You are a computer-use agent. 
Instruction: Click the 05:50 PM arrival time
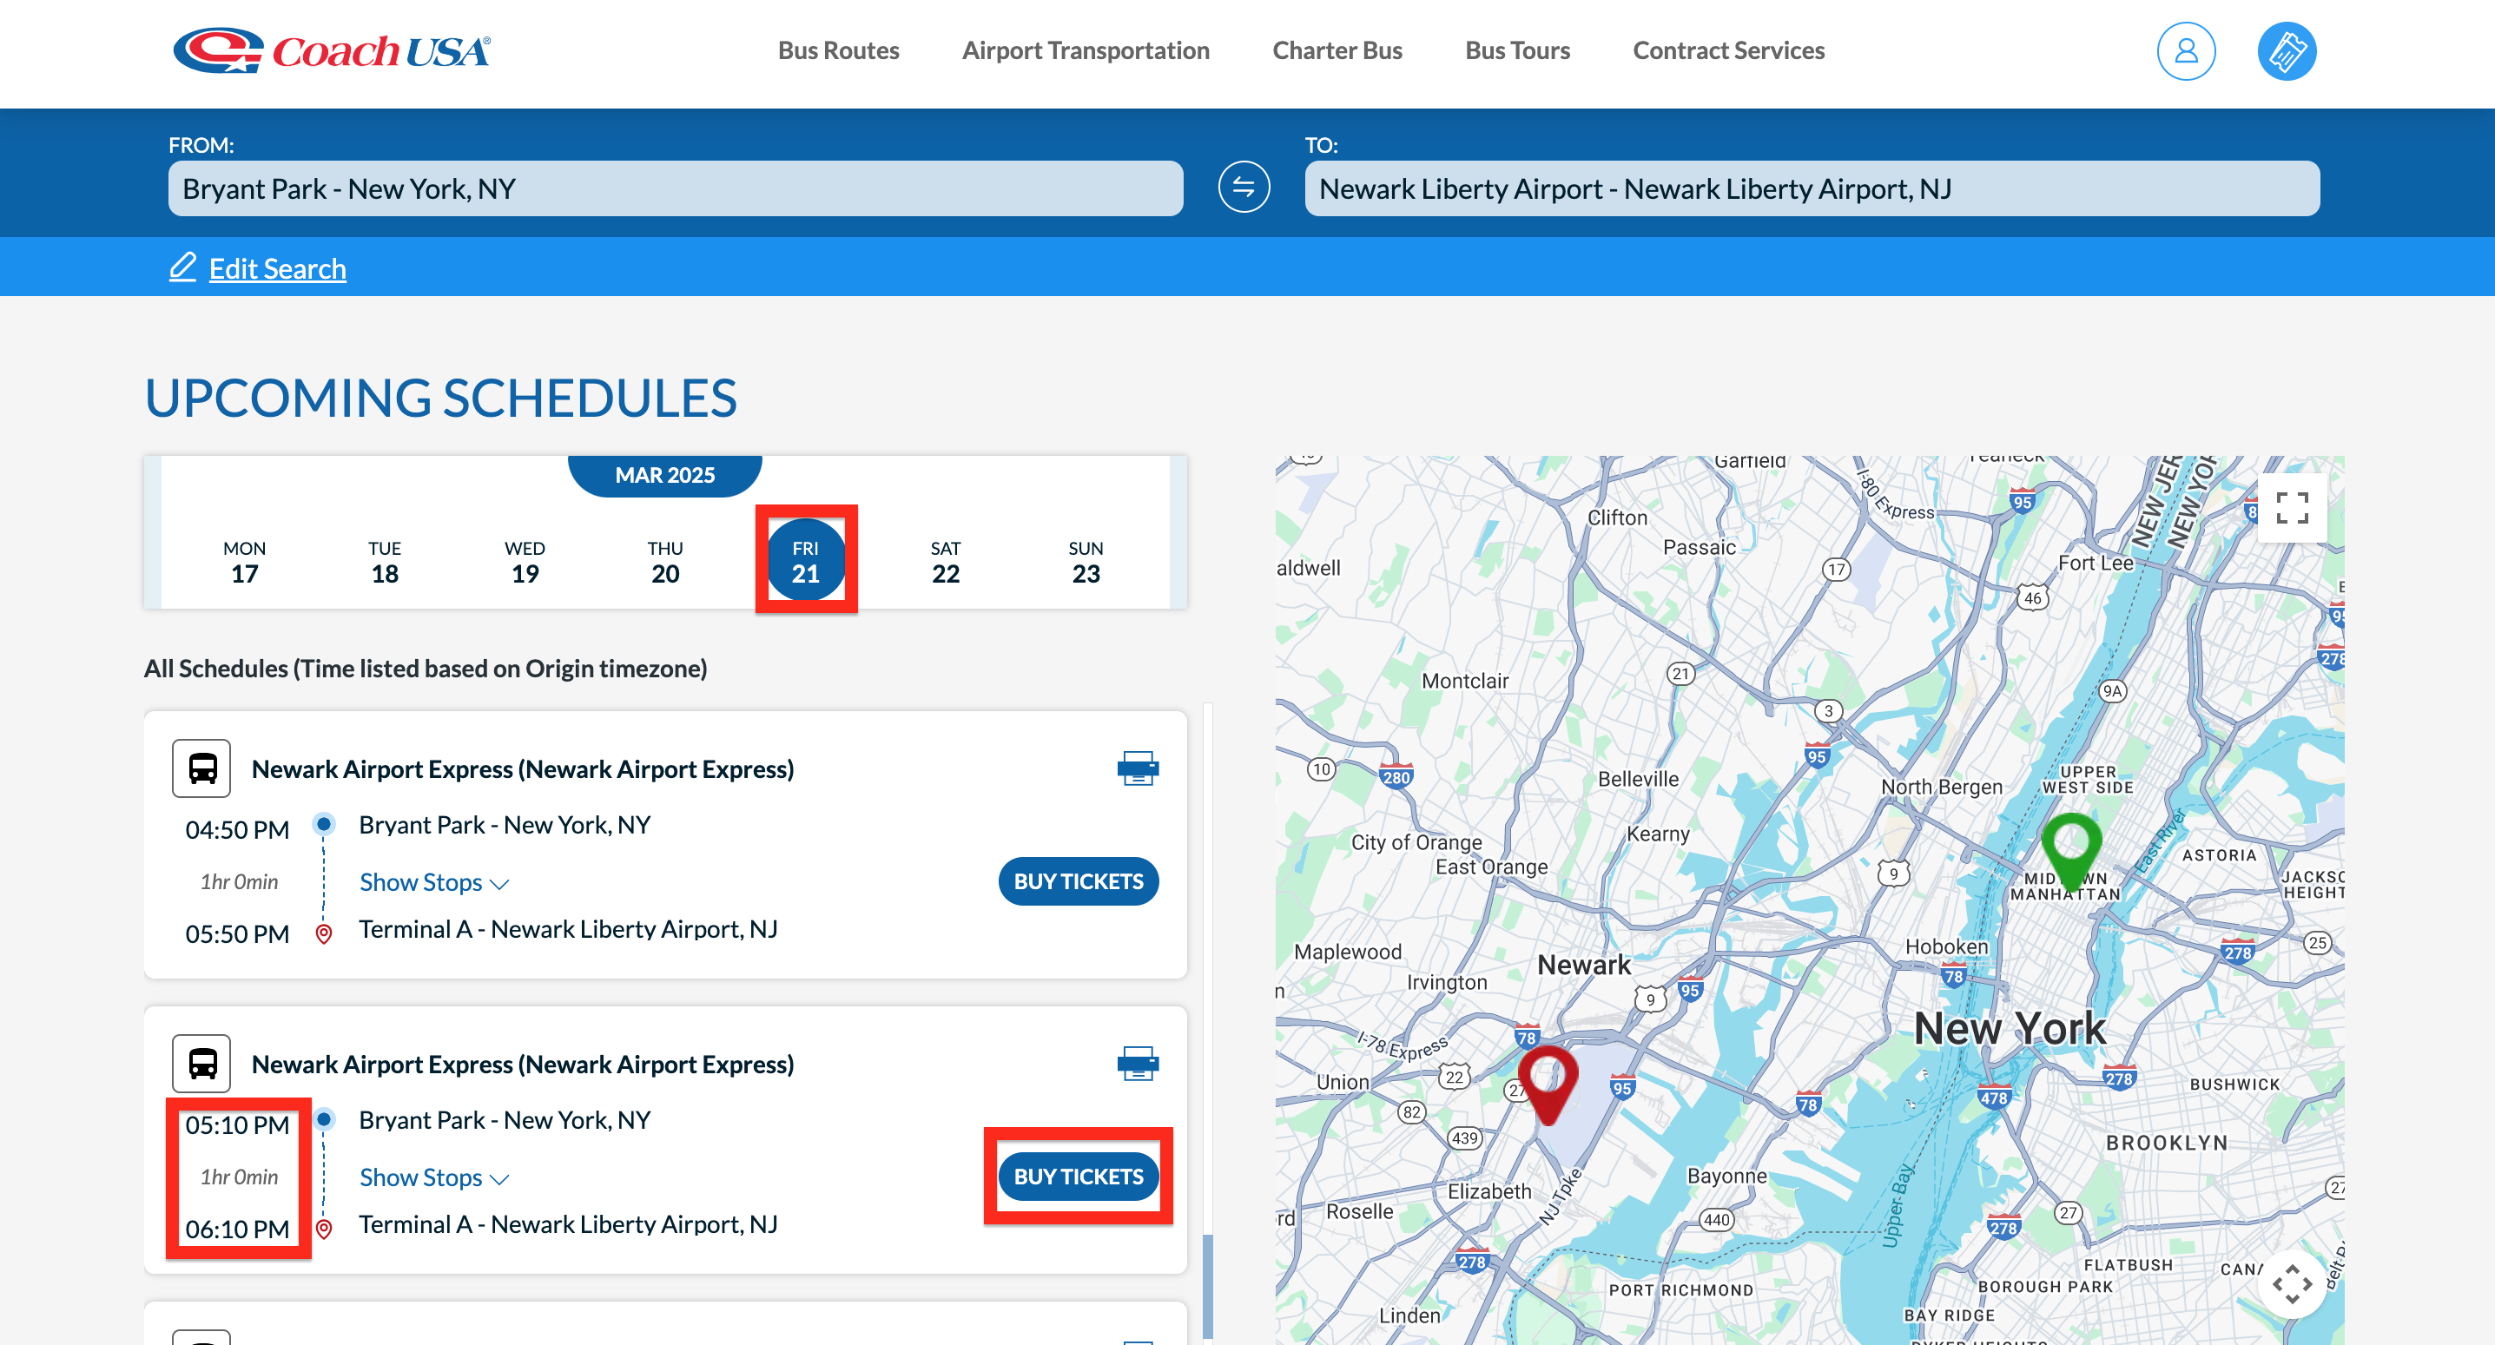[x=237, y=933]
